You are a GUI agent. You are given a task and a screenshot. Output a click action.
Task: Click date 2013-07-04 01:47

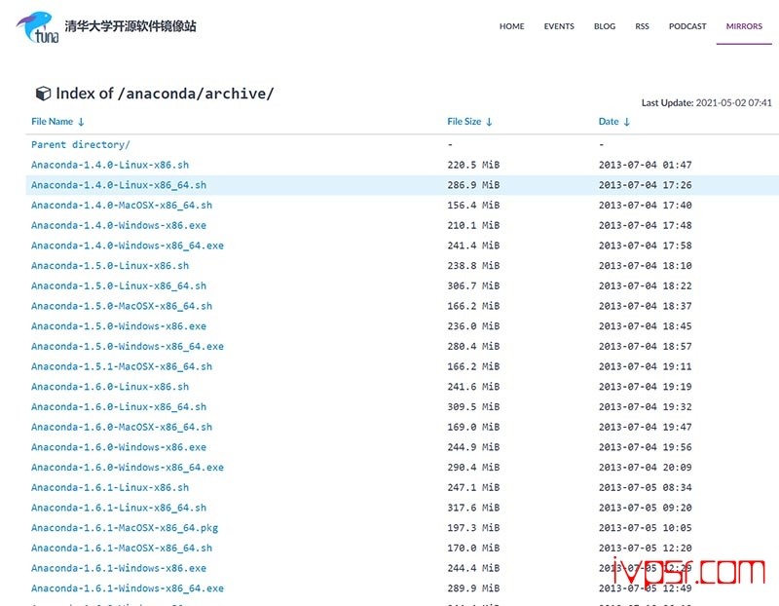(x=645, y=165)
